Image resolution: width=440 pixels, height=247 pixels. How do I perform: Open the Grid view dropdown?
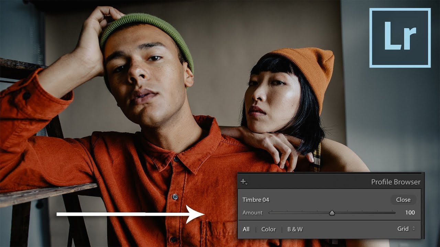pyautogui.click(x=406, y=228)
